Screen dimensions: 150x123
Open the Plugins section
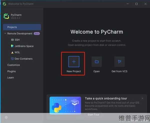point(11,71)
